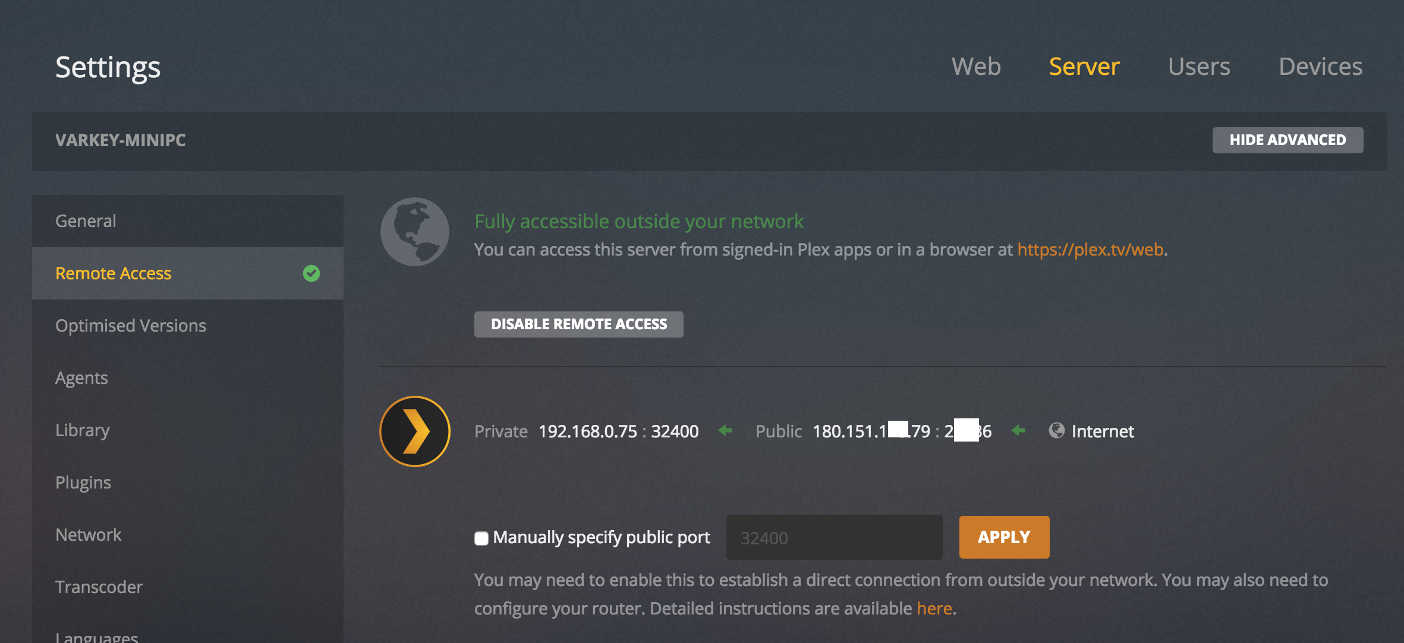This screenshot has width=1404, height=643.
Task: Apply the public port setting
Action: coord(1004,537)
